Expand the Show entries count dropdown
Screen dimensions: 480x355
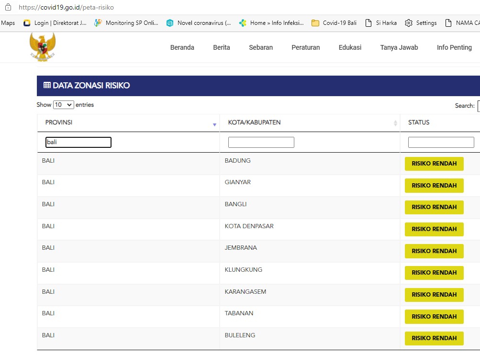(x=63, y=105)
